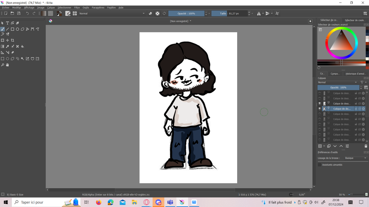Click the Save document button

[19, 13]
